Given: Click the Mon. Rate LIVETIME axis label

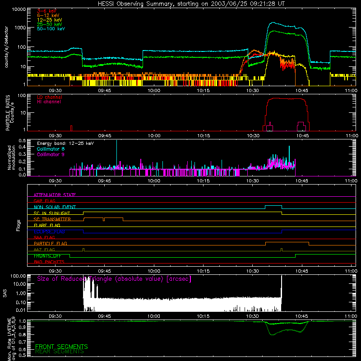Looking at the screenshot, I should click(x=11, y=338).
